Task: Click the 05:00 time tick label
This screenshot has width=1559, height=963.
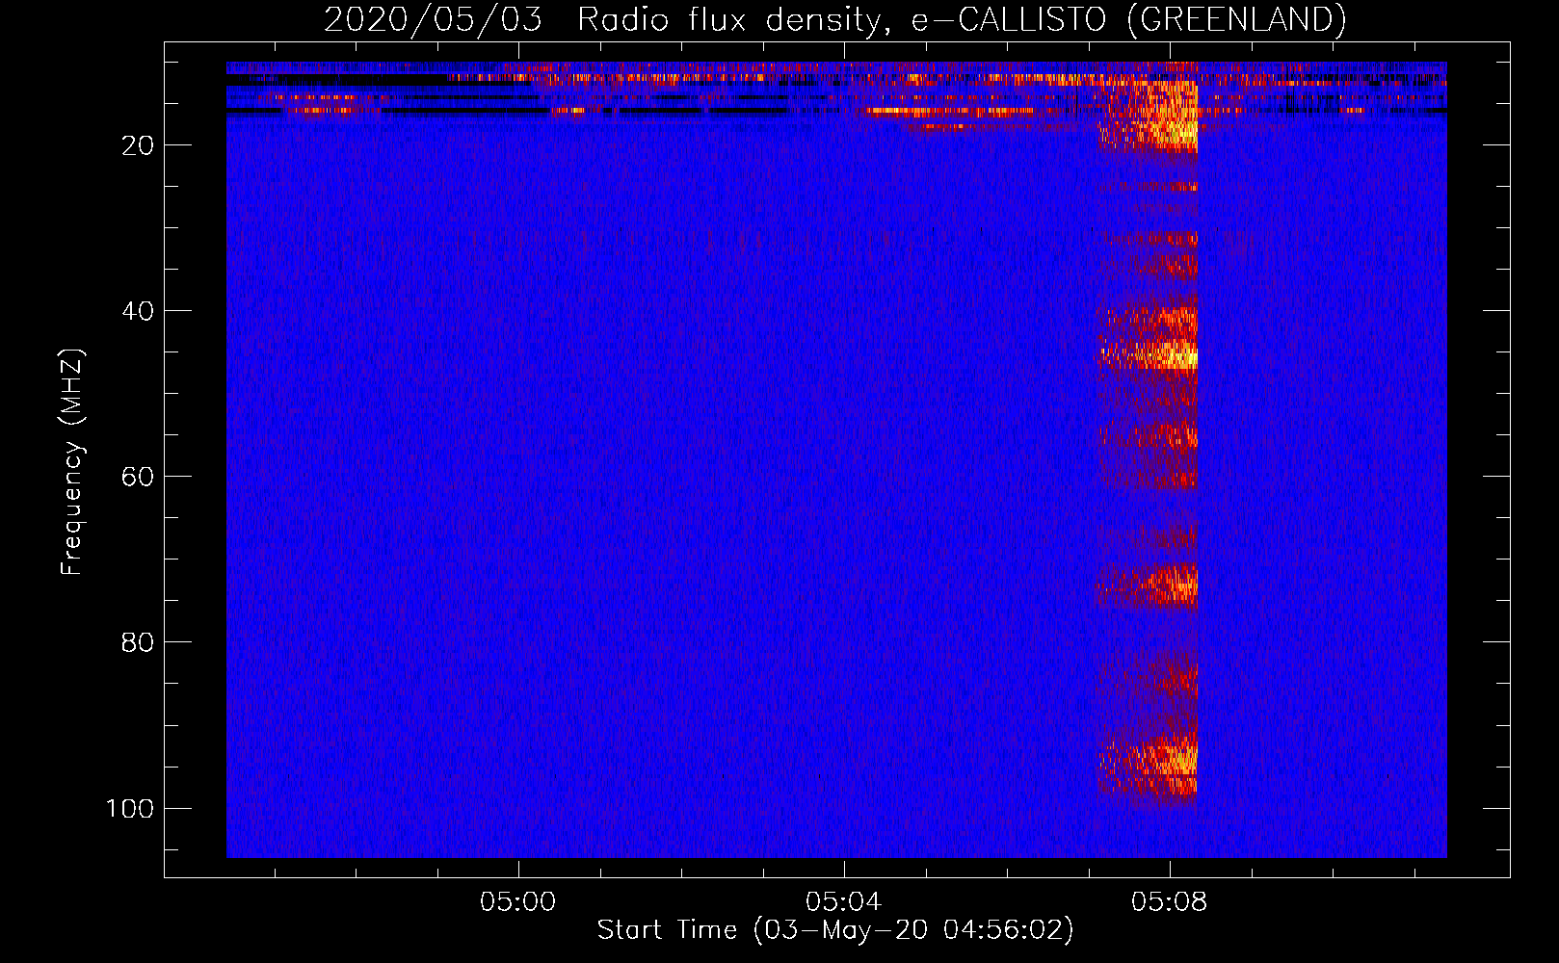Action: coord(518,902)
